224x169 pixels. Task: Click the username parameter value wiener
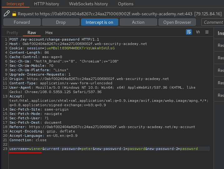[36, 149]
